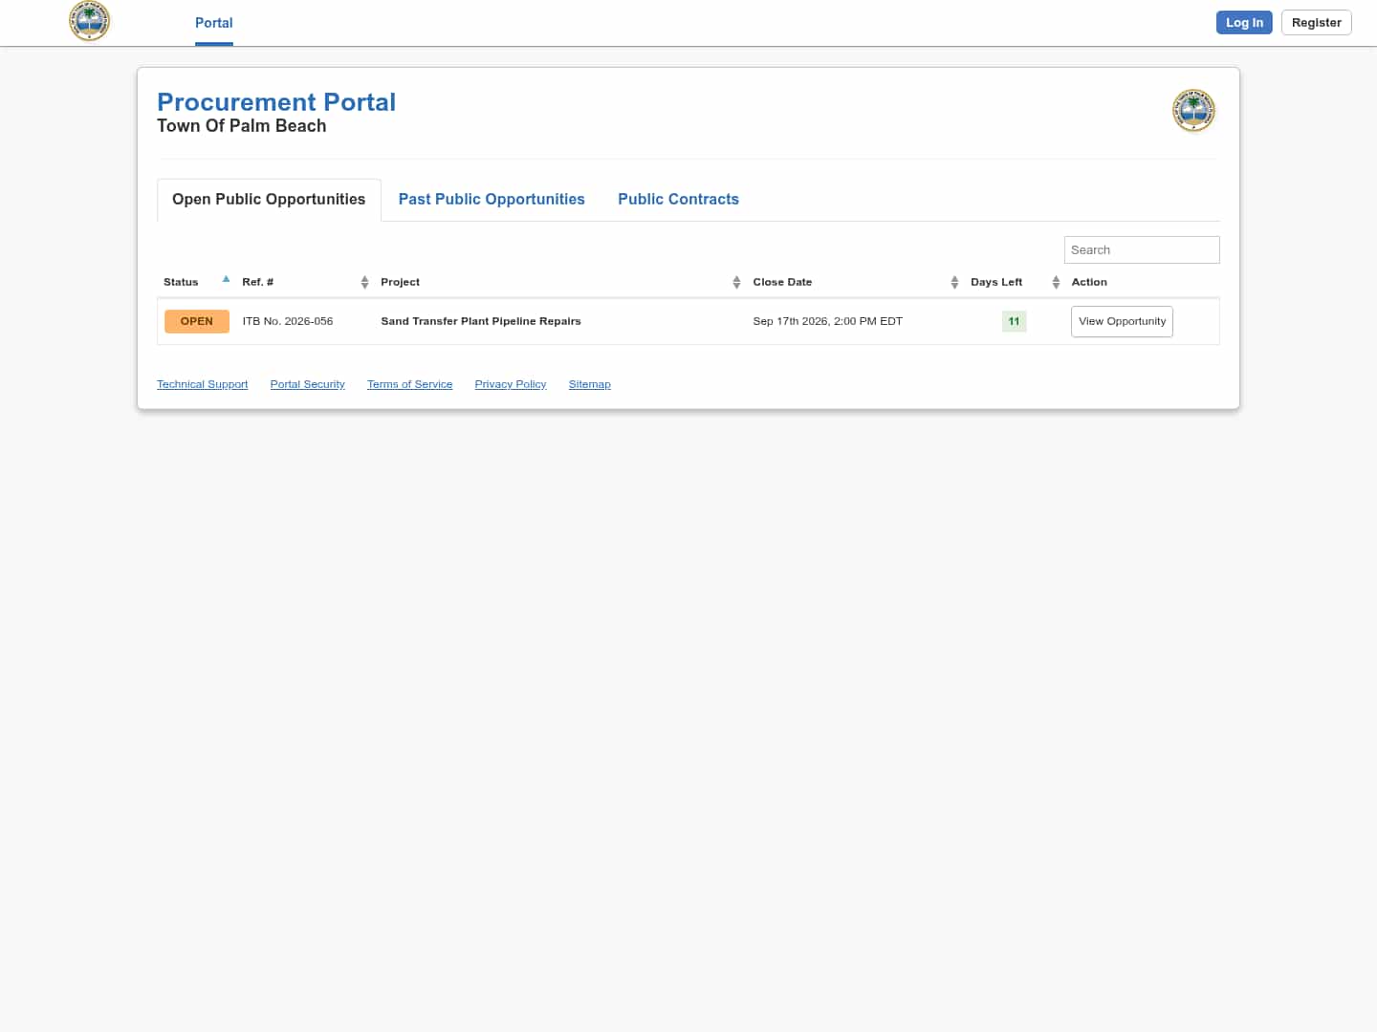Screen dimensions: 1377x1032
Task: Switch to Open Public Opportunities tab
Action: (269, 200)
